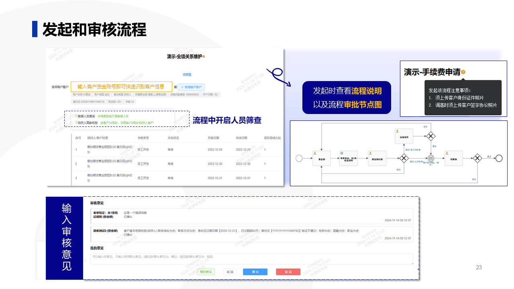This screenshot has height=289, width=514.
Task: Click the user icon in the 资金部 node
Action: pyautogui.click(x=315, y=153)
